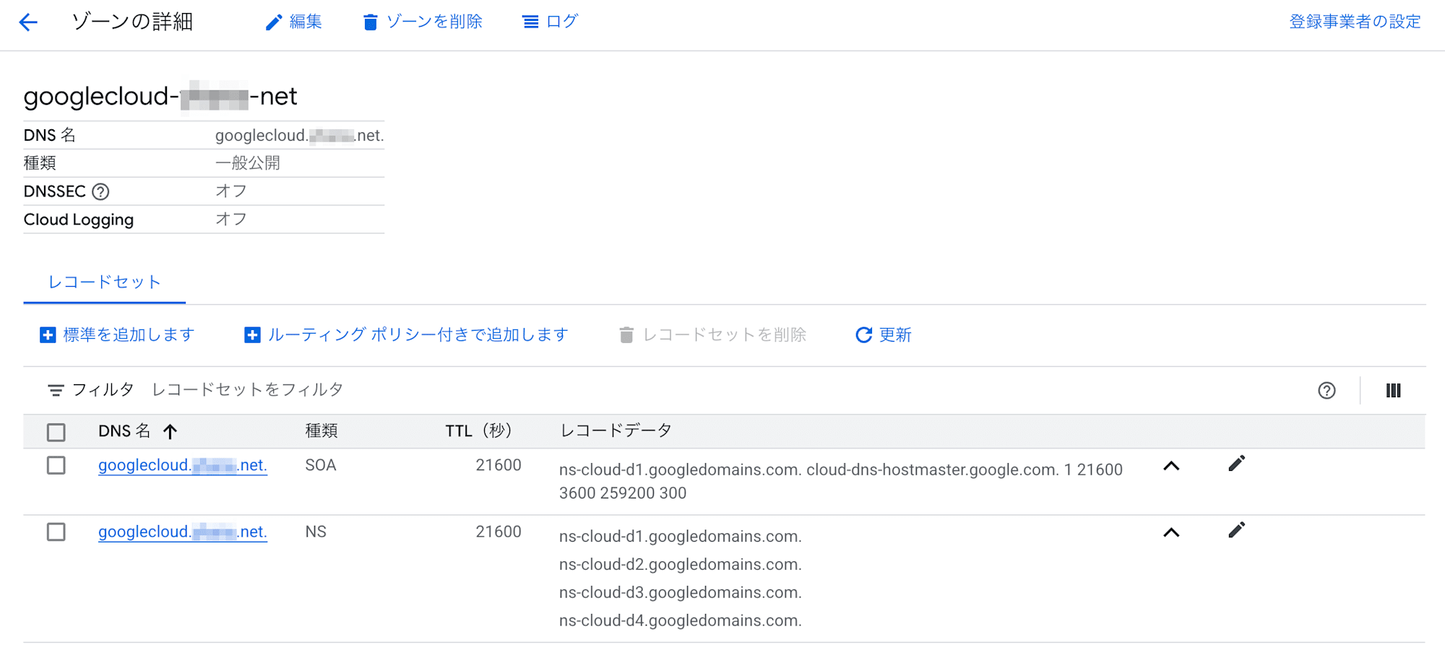Edit the NS record pencil icon
This screenshot has width=1445, height=671.
pos(1237,530)
